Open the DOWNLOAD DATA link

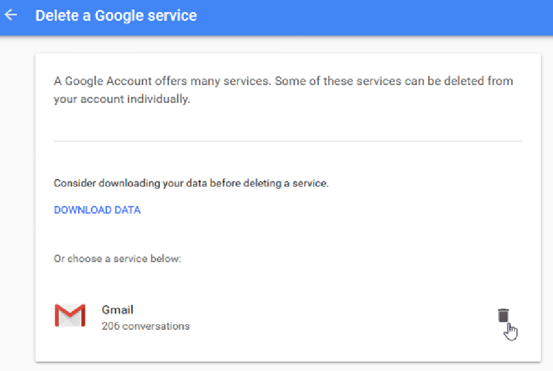(97, 210)
